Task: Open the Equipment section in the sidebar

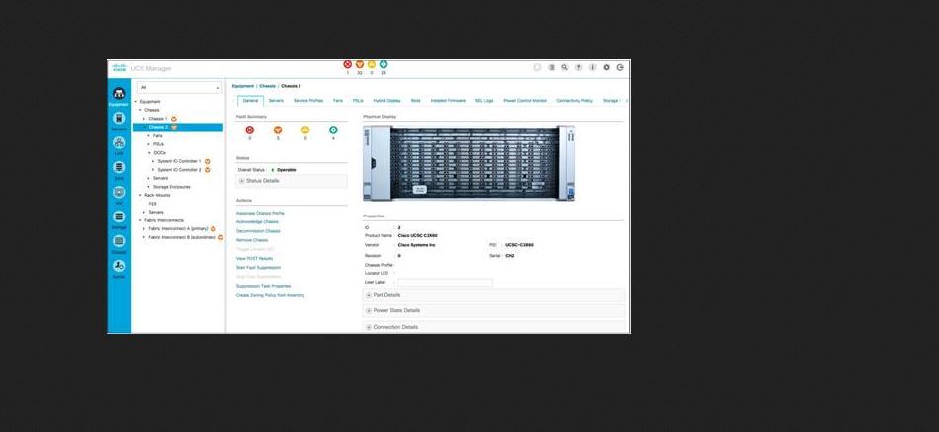Action: (119, 96)
